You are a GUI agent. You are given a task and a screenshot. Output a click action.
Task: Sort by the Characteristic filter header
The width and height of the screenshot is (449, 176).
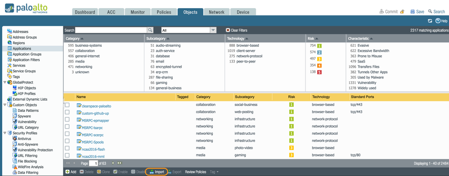[360, 39]
